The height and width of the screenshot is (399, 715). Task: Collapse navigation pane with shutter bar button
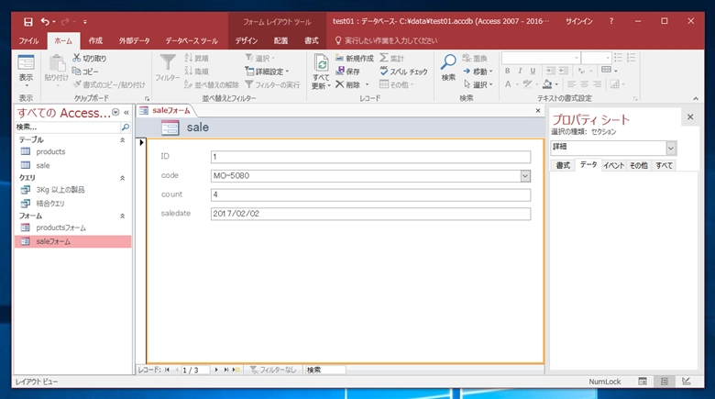(x=126, y=112)
